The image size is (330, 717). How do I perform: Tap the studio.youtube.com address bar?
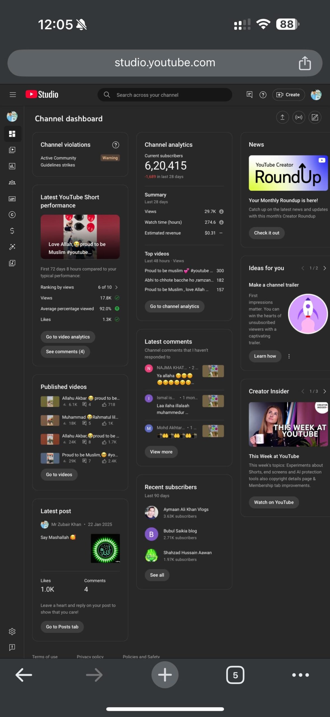click(x=165, y=63)
